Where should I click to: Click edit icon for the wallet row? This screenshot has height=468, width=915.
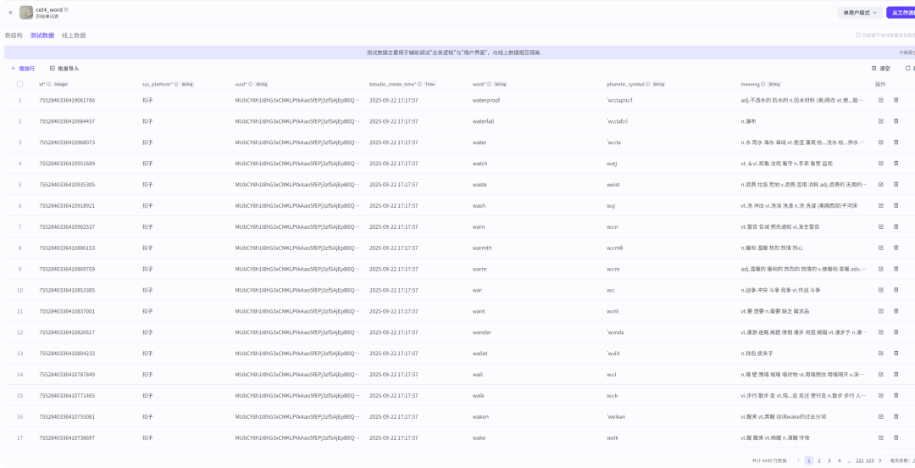pyautogui.click(x=881, y=354)
